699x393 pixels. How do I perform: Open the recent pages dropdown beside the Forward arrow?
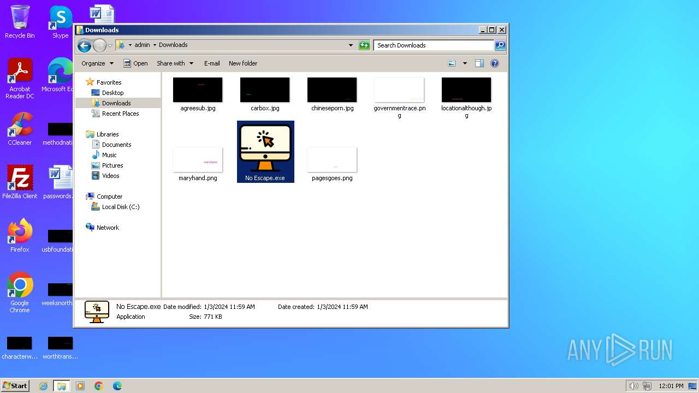tap(110, 45)
